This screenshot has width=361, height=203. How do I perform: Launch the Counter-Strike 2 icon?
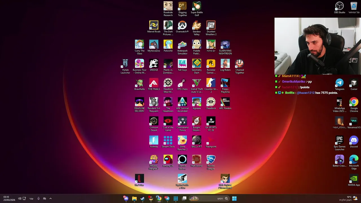point(211,86)
